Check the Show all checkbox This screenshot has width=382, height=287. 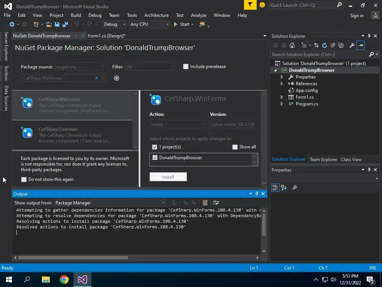tap(235, 147)
